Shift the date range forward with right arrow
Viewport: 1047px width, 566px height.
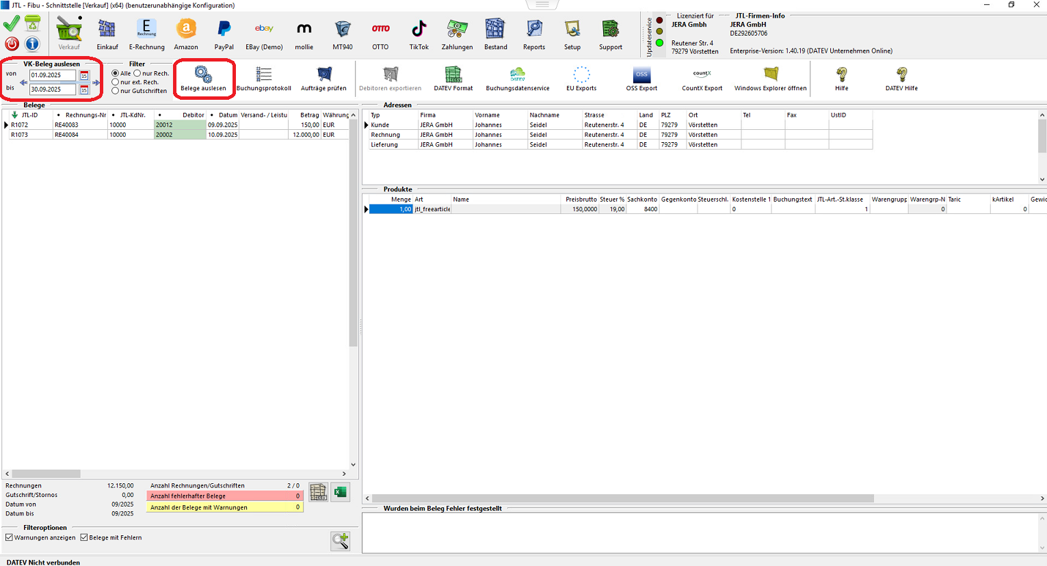tap(96, 83)
